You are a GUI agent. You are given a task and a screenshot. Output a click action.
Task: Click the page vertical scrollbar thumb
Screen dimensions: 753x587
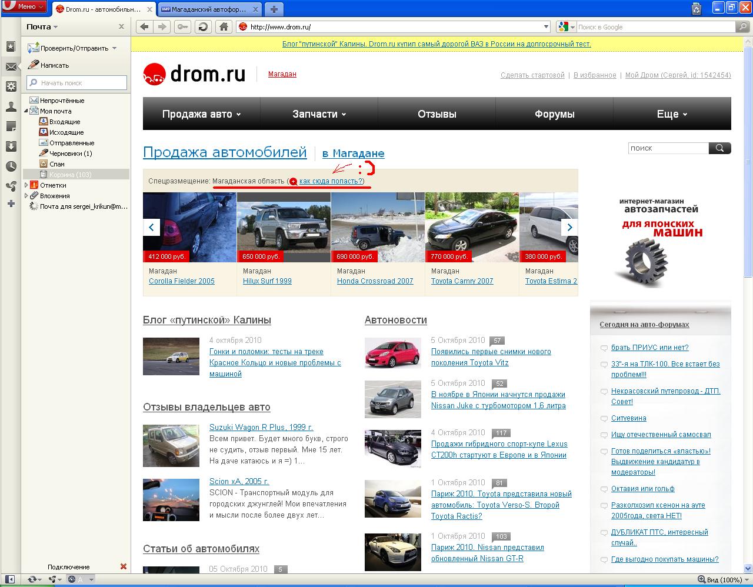(748, 159)
